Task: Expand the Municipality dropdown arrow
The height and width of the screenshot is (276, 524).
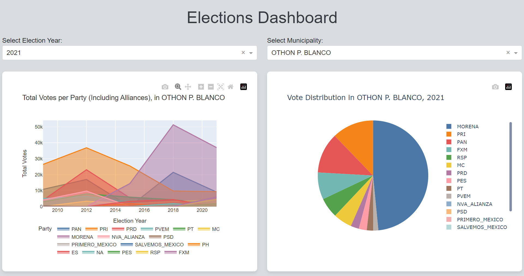Action: (x=516, y=53)
